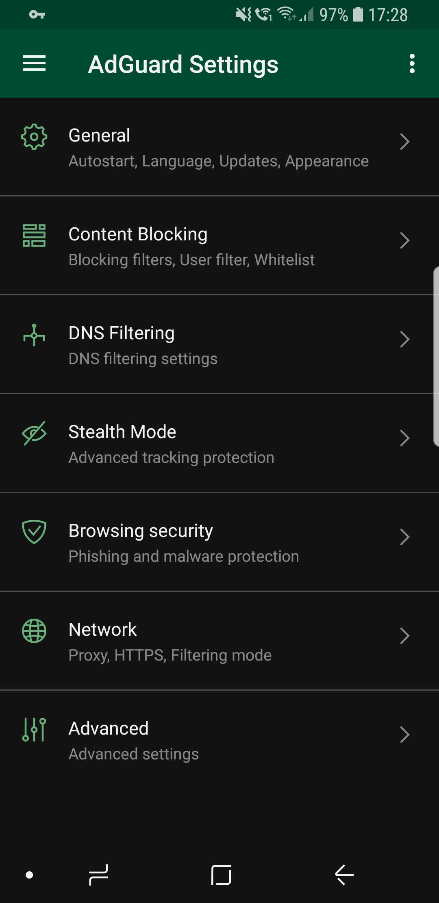Open the hamburger navigation menu
This screenshot has height=903, width=439.
(34, 63)
